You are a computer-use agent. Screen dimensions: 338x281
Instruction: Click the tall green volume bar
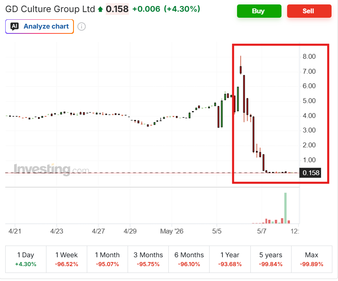(x=286, y=208)
